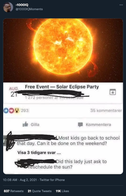View the 21 Quote Tweets list
Screen dimensions: 126x196
(x=40, y=191)
